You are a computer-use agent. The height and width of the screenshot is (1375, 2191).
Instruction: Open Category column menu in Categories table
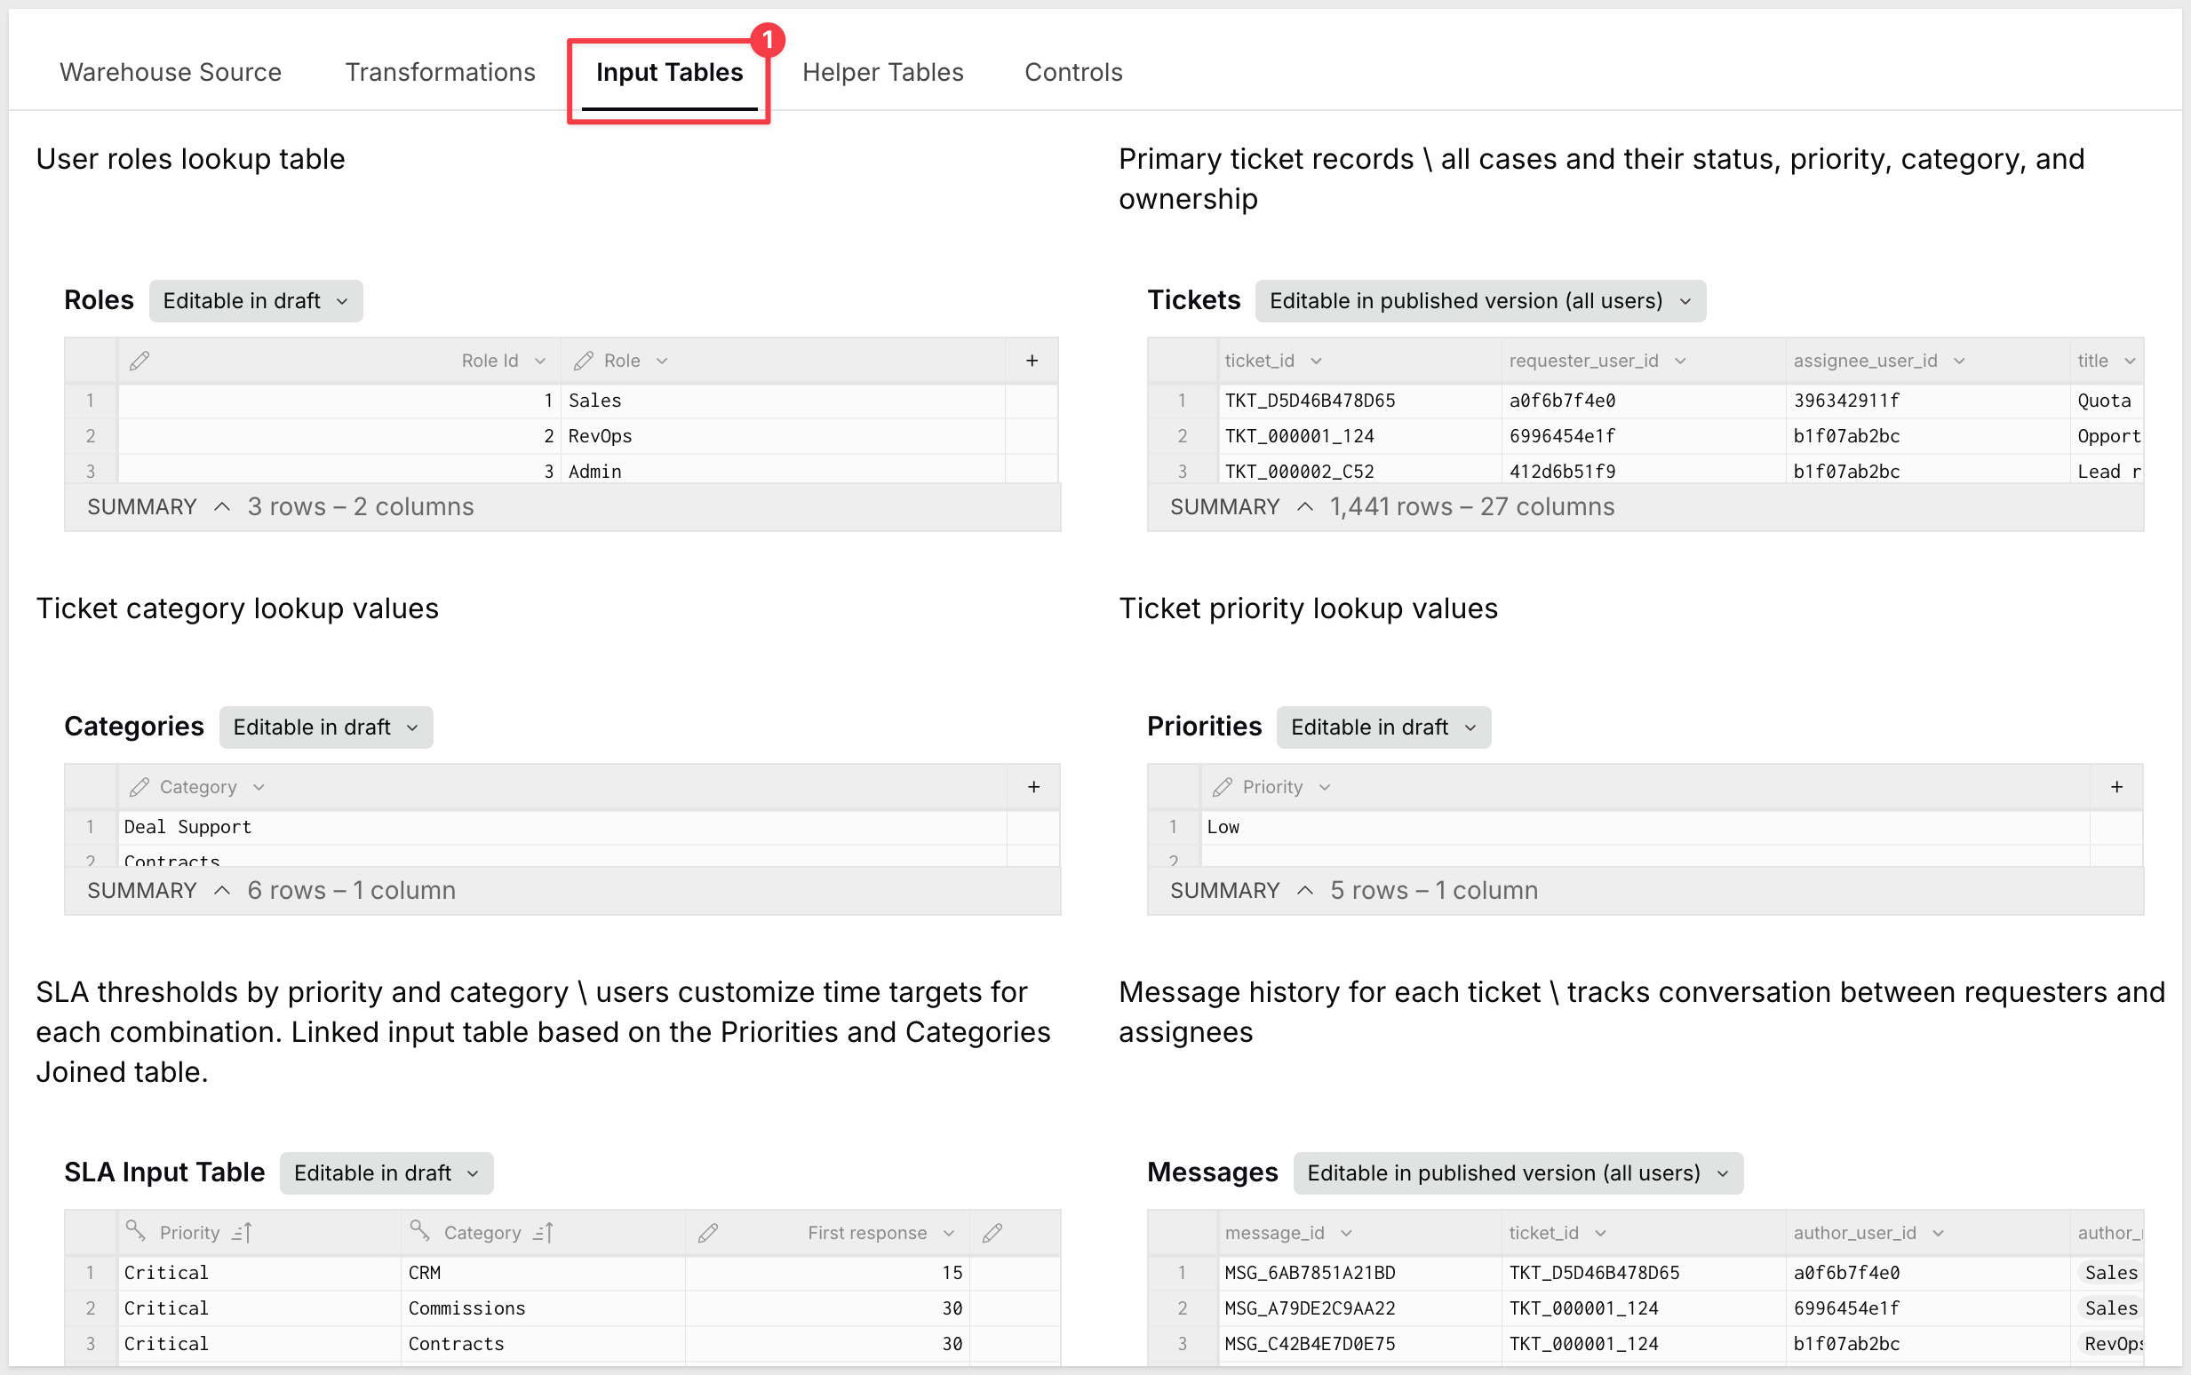[259, 788]
